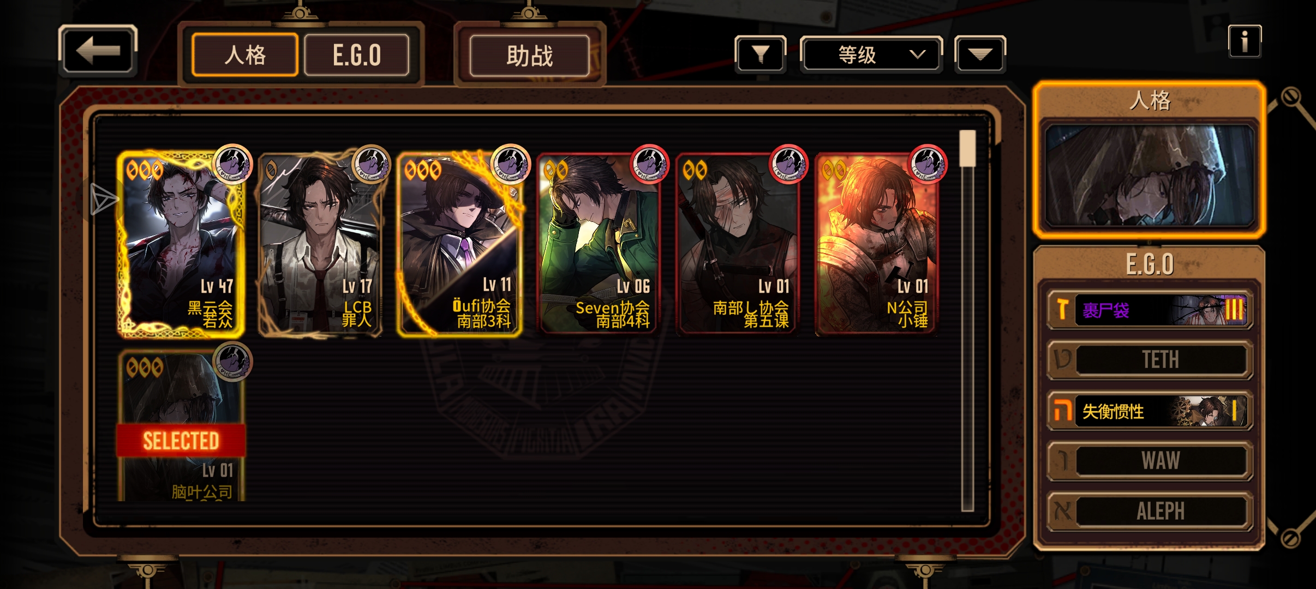Image resolution: width=1316 pixels, height=589 pixels.
Task: Deselect the SELECTED 脑叶公司 identity card
Action: tap(181, 426)
